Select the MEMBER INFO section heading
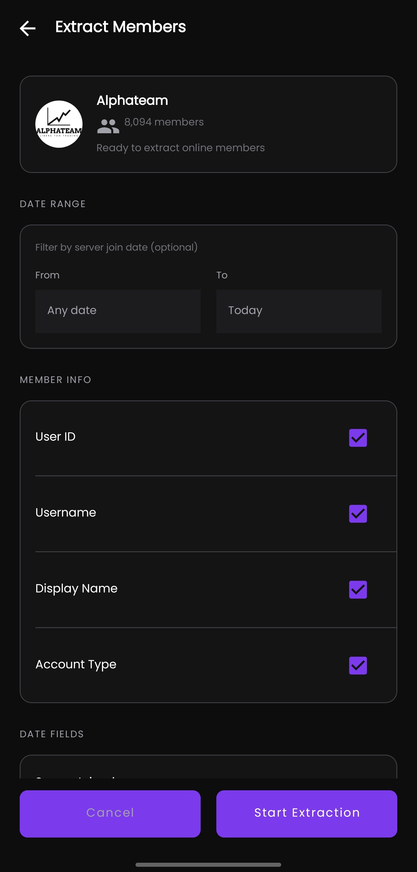The width and height of the screenshot is (417, 872). tap(55, 380)
